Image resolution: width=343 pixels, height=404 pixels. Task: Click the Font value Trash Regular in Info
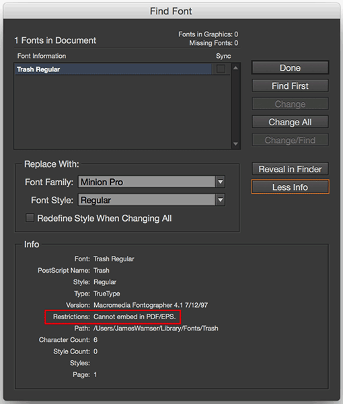point(114,259)
